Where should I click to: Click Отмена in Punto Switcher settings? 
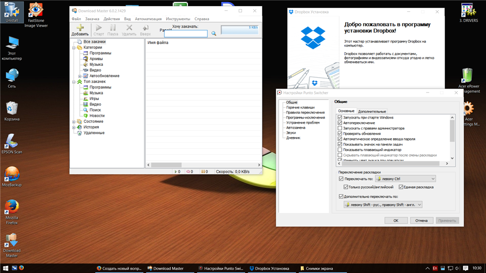(421, 221)
